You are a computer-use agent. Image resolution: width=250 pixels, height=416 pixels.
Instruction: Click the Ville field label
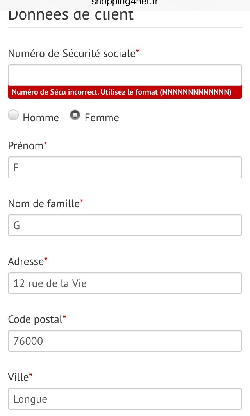[18, 377]
